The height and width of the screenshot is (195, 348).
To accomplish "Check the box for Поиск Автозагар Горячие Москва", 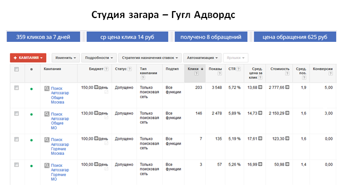I will (16, 139).
